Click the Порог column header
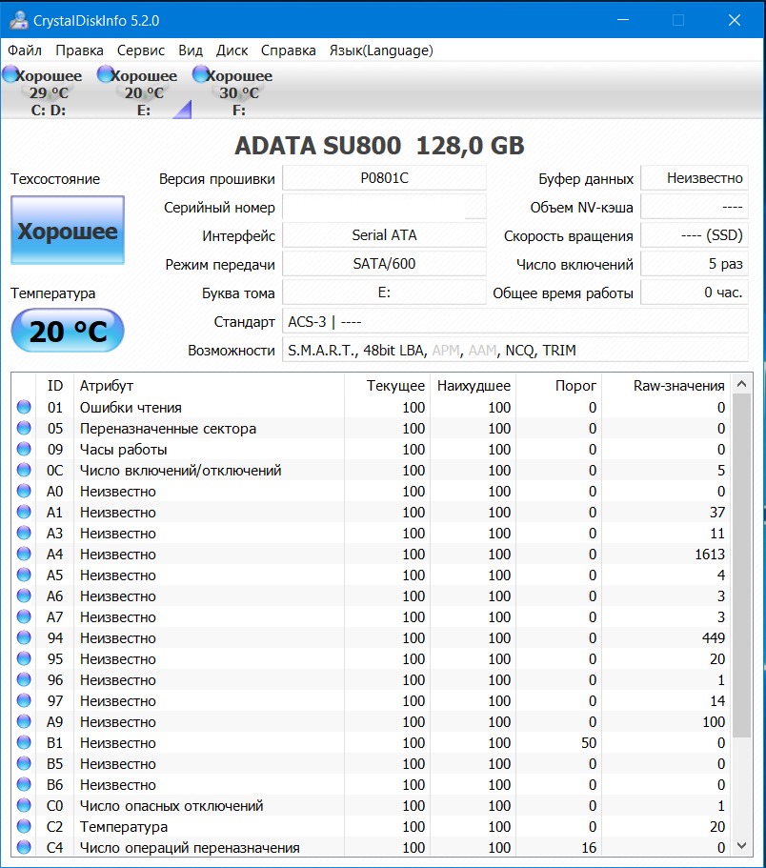The height and width of the screenshot is (868, 766). click(x=559, y=385)
